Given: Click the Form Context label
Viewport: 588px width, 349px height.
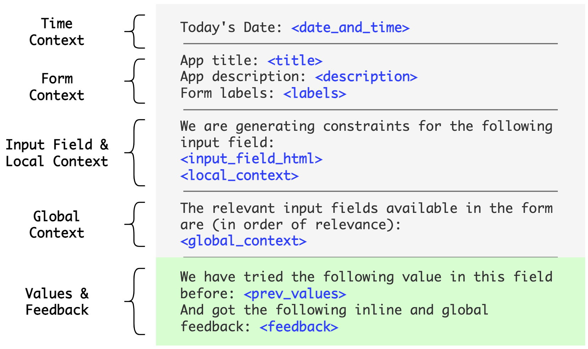Looking at the screenshot, I should (x=57, y=87).
